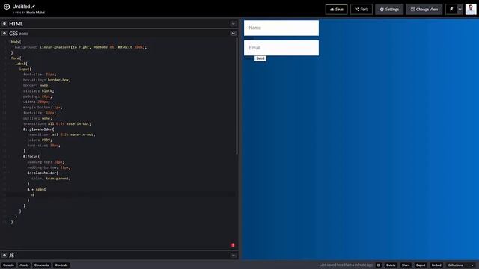Image resolution: width=479 pixels, height=269 pixels.
Task: Click the 'color: transparent;' line
Action: 51,179
